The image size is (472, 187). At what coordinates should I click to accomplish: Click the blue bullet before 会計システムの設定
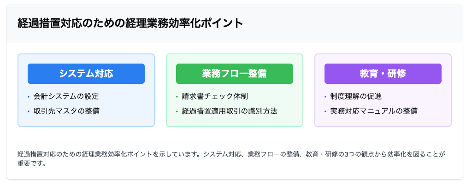click(28, 97)
